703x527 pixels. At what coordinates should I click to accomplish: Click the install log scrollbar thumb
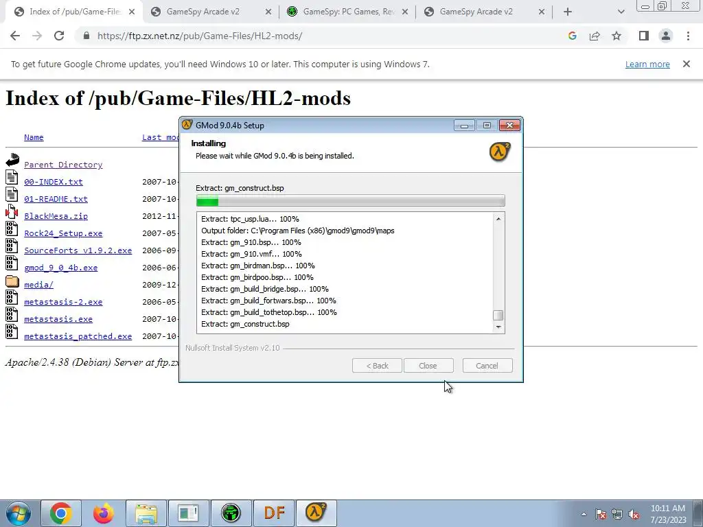pos(498,315)
